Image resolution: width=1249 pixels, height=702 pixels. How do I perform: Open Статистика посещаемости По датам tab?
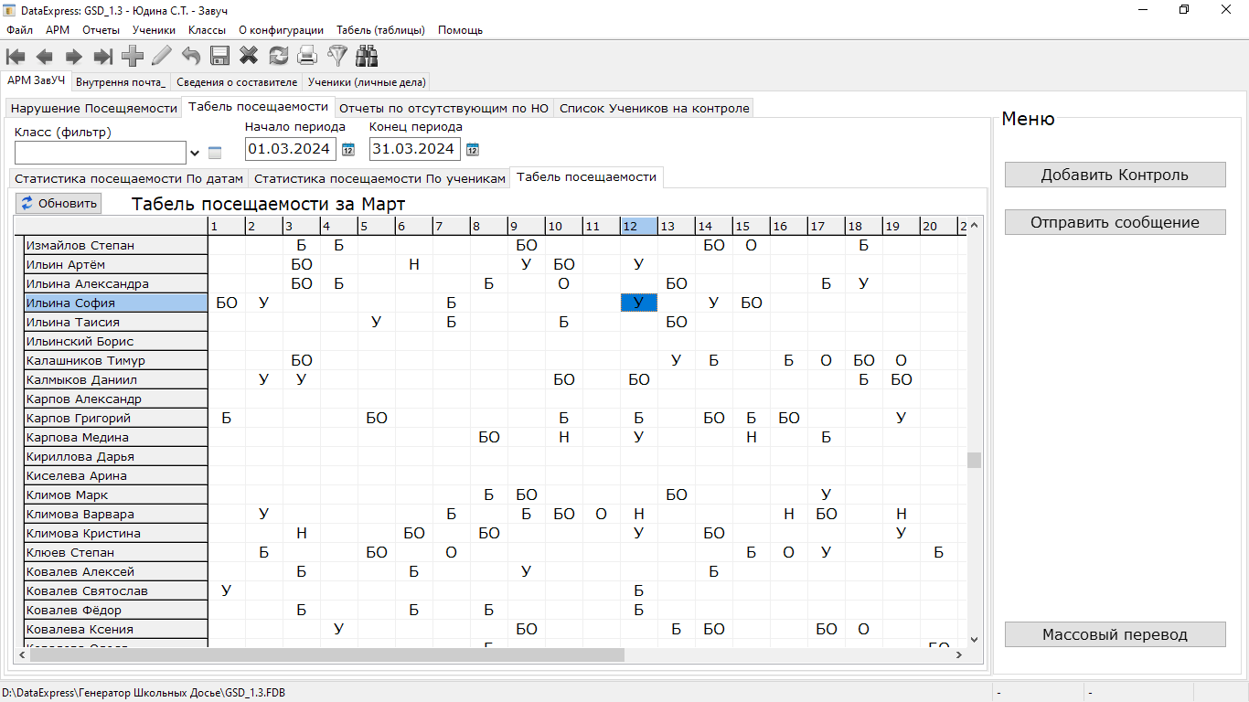tap(129, 178)
